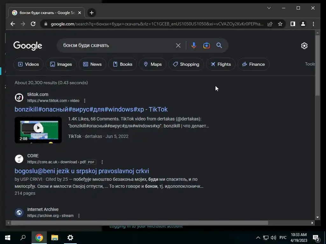Switch to Shopping results
The height and width of the screenshot is (244, 326).
click(x=186, y=64)
